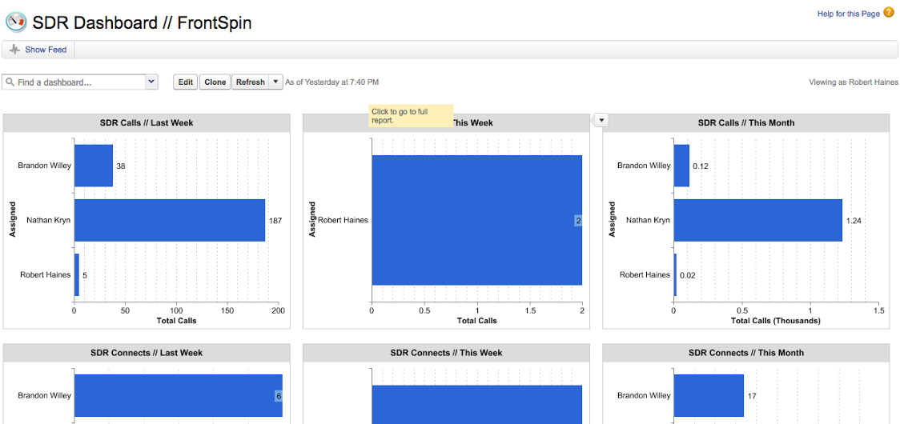Open the SDR Calls // This Month report

tap(745, 122)
